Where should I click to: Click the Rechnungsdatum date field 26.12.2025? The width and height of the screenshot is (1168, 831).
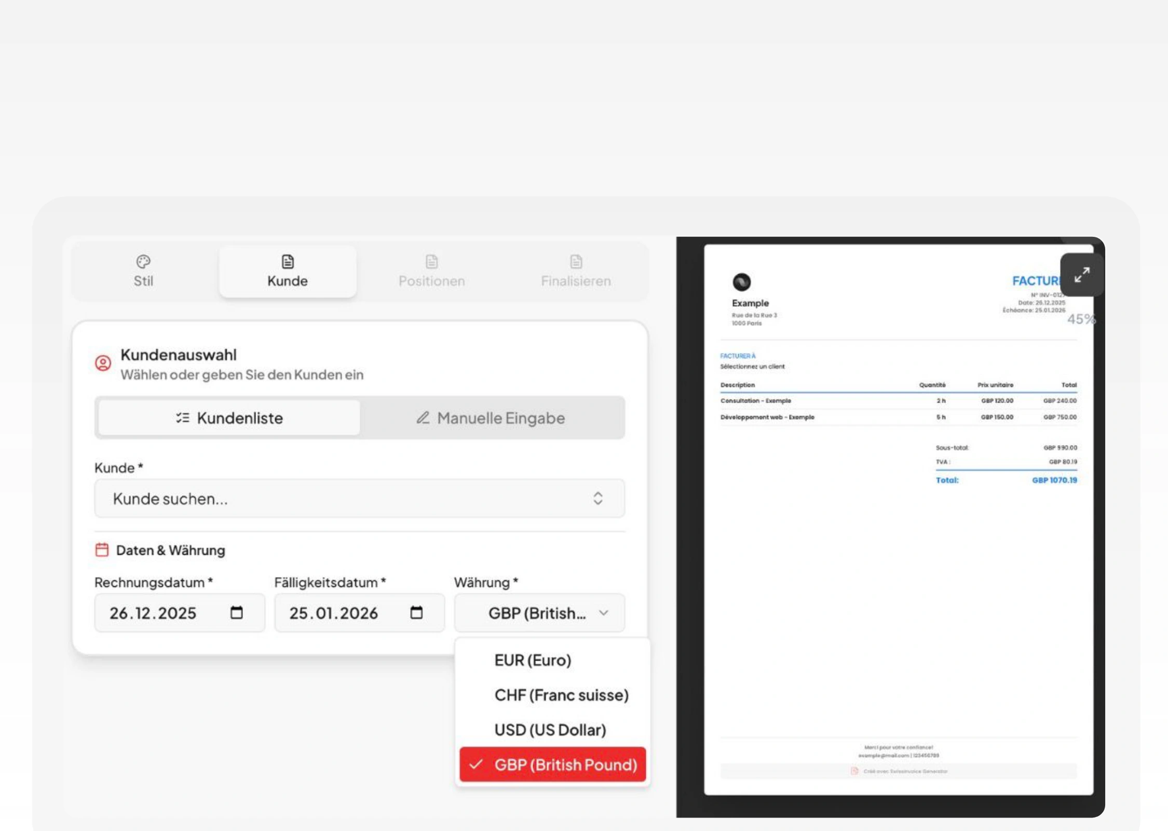click(x=153, y=613)
